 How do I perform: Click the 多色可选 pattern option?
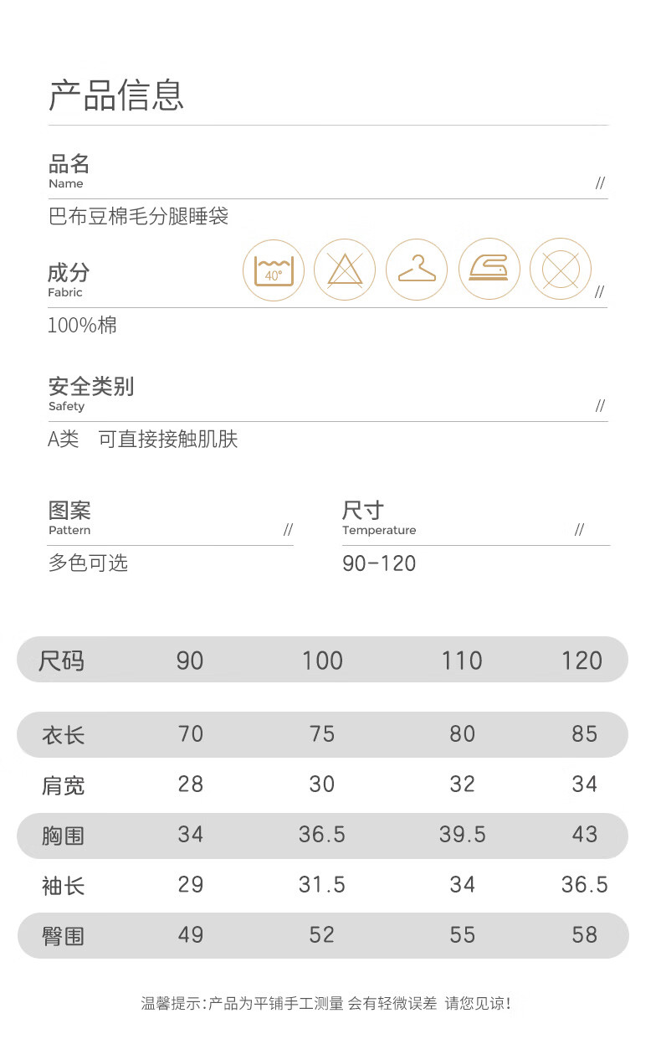tap(88, 563)
